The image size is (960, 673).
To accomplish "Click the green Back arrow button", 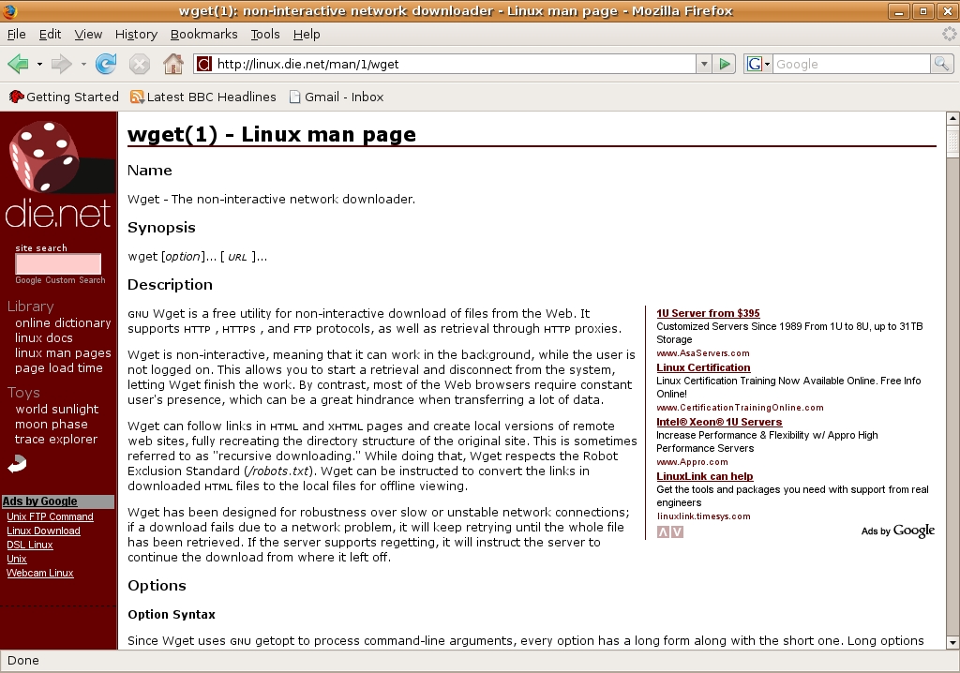I will [x=19, y=64].
